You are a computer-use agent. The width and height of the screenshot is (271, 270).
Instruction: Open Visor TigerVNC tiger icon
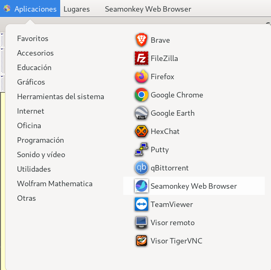(x=142, y=241)
